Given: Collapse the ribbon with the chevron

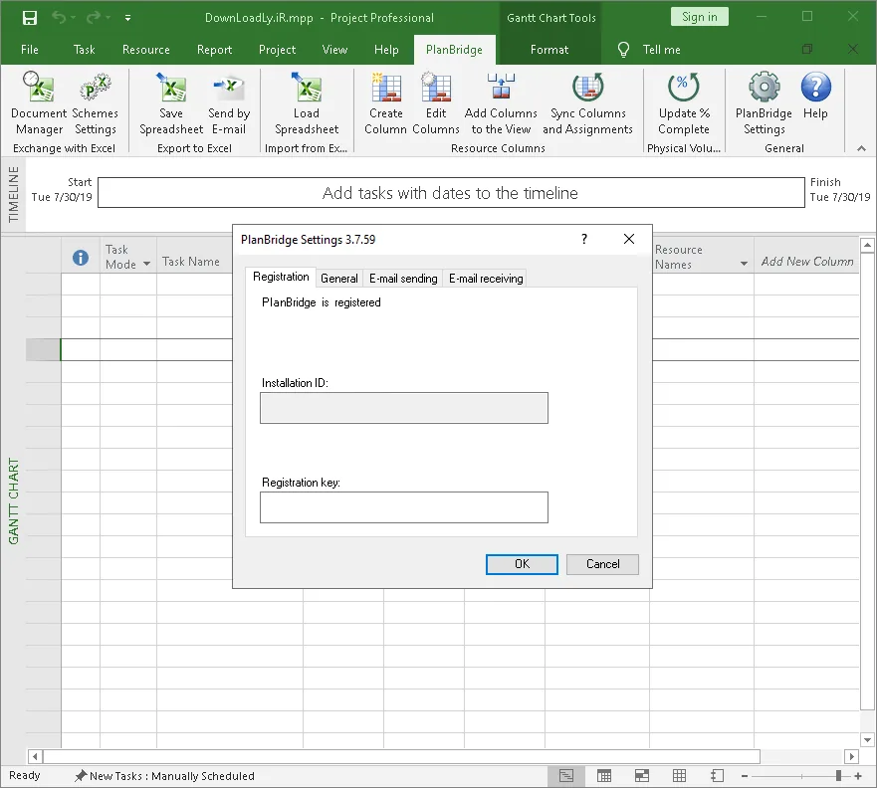Looking at the screenshot, I should 861,148.
